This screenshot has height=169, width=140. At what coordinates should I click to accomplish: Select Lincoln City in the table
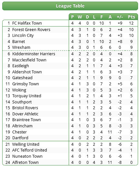(x=23, y=36)
